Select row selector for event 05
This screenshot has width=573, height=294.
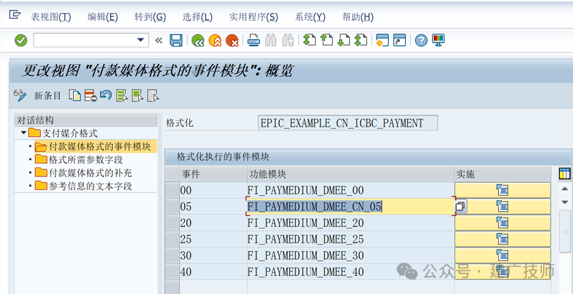point(172,206)
